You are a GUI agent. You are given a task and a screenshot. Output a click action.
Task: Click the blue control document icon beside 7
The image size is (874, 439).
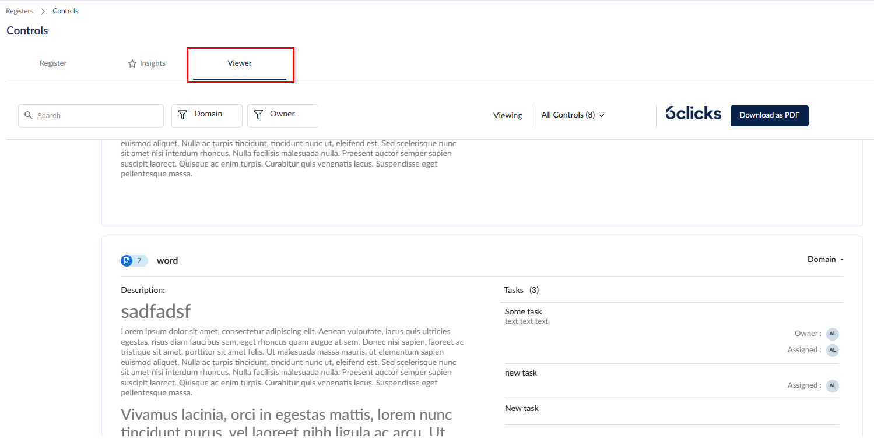coord(127,261)
